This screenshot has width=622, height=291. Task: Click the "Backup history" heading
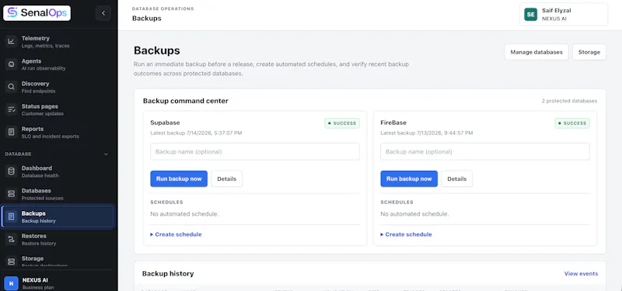click(x=168, y=274)
